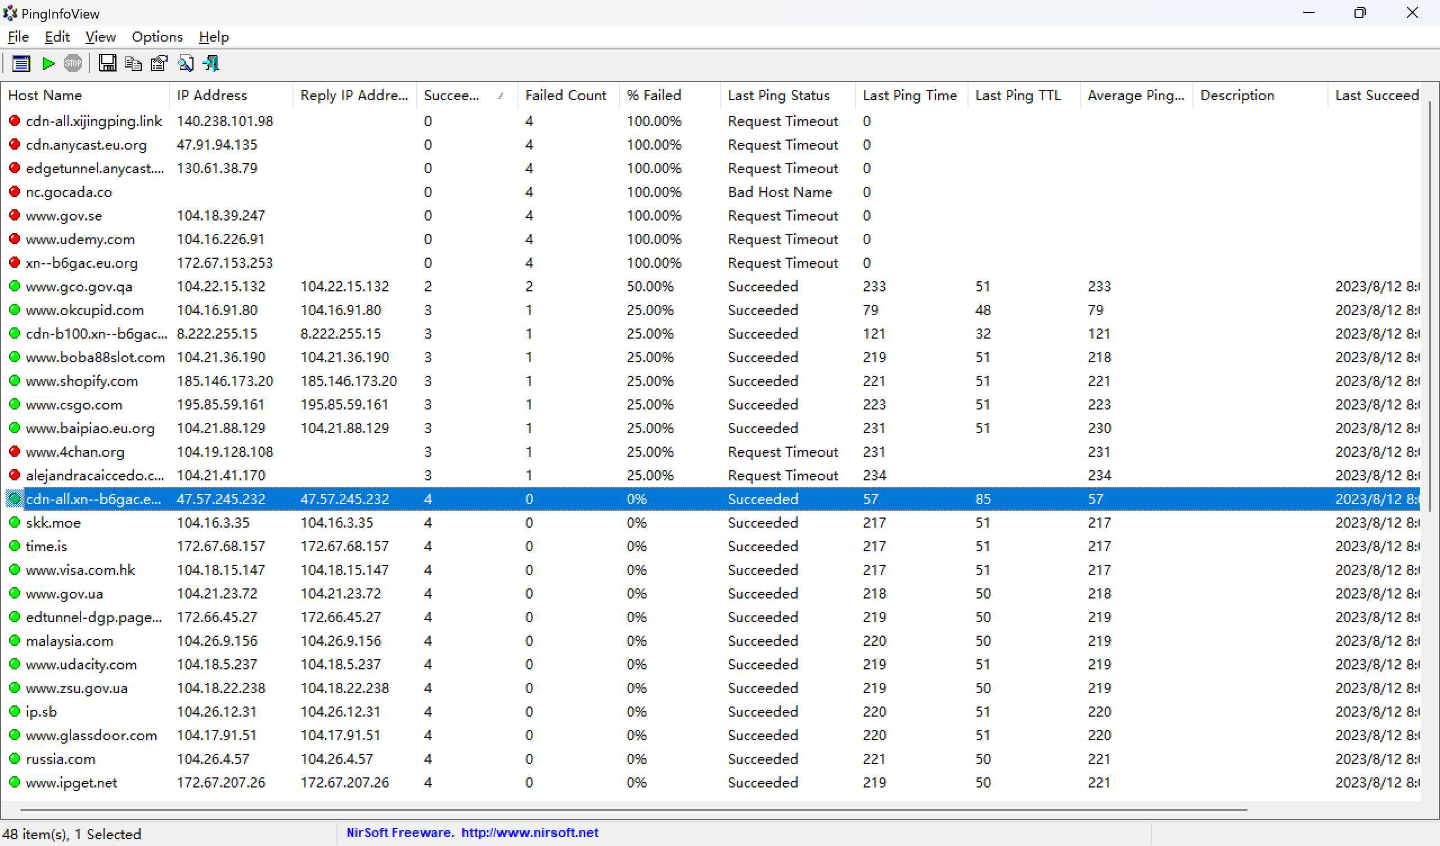Image resolution: width=1440 pixels, height=846 pixels.
Task: Select the www.ipget.net row
Action: 712,782
